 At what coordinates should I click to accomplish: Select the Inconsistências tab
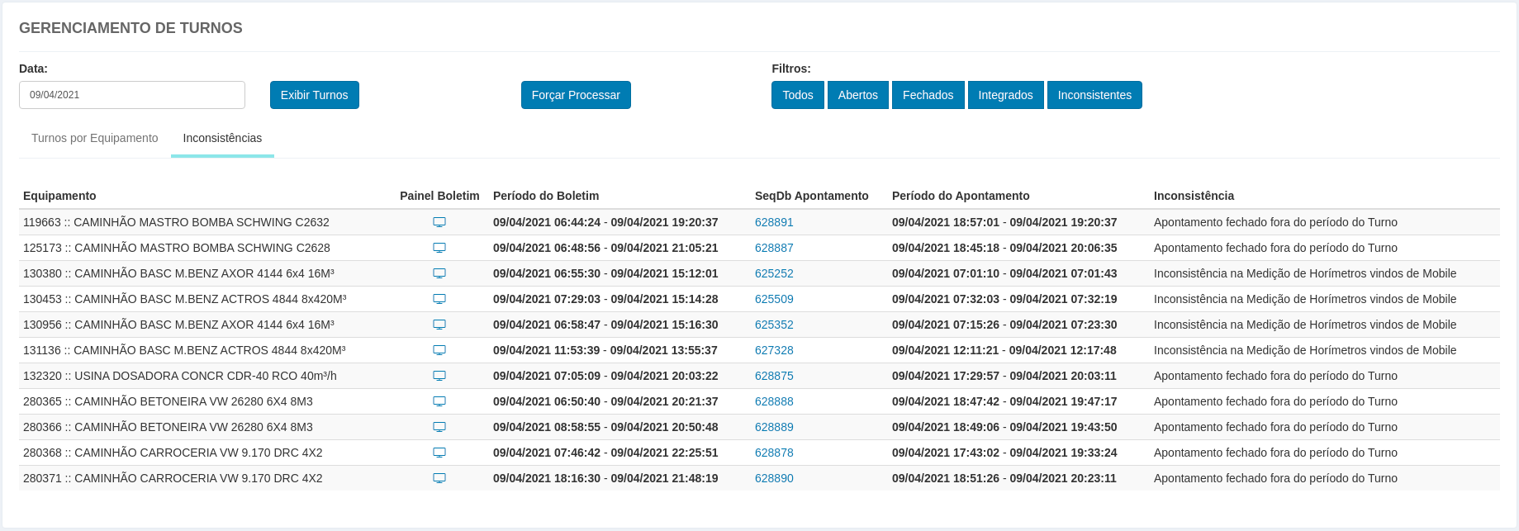point(222,138)
